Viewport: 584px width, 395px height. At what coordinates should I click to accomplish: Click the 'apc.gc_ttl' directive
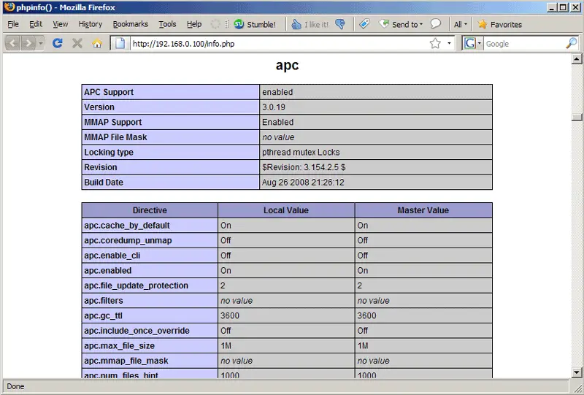[x=103, y=315]
